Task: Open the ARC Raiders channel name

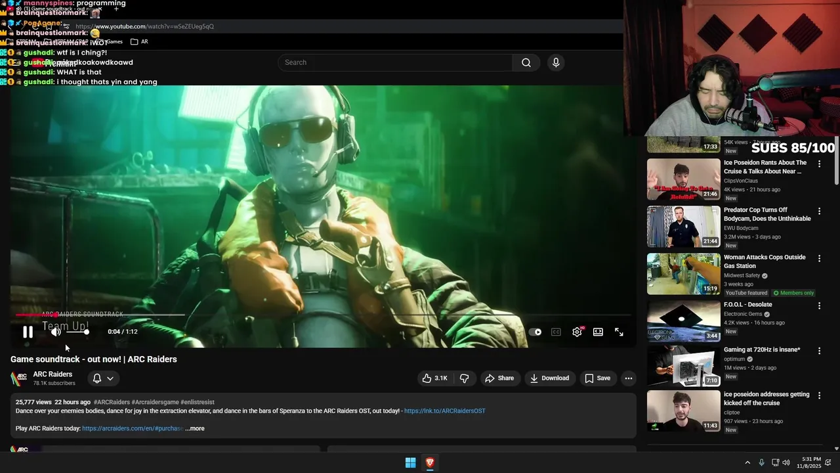Action: (52, 374)
